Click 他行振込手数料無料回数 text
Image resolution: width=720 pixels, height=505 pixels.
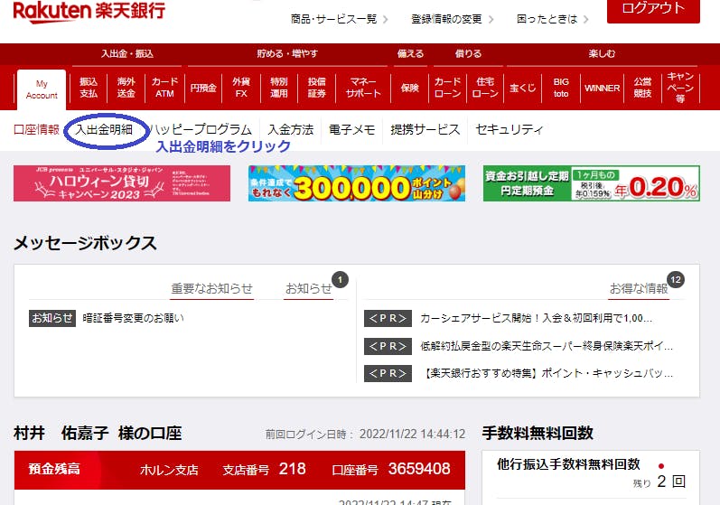pos(568,464)
